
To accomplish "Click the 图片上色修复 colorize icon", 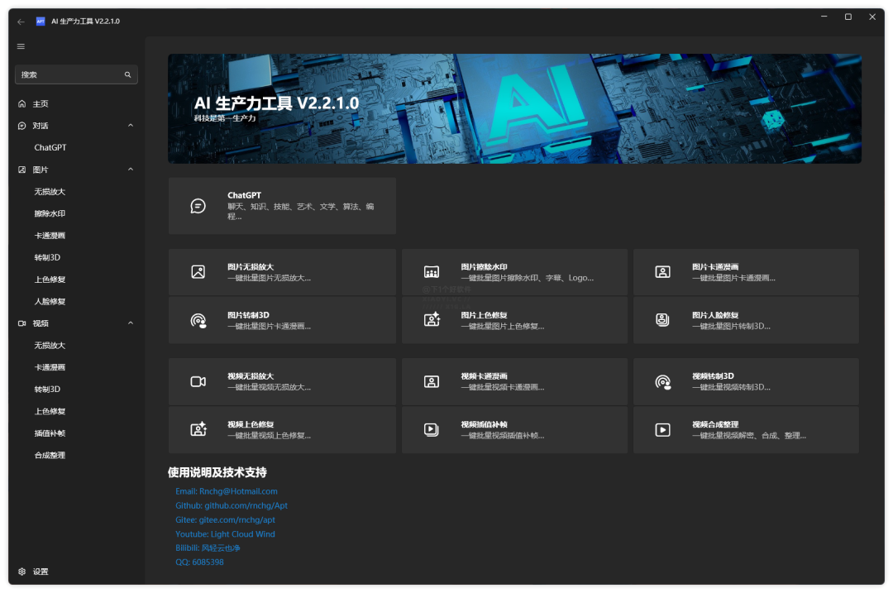I will 431,320.
